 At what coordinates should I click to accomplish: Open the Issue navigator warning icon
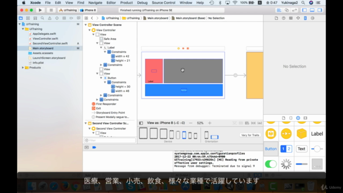coord(50,18)
